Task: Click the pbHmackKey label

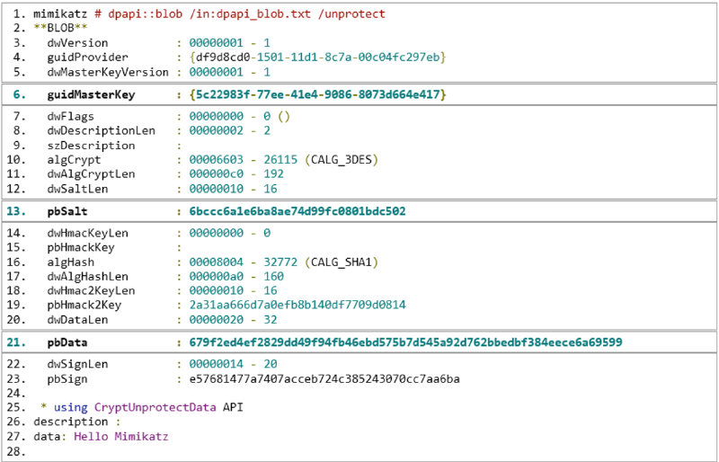Action: 81,248
